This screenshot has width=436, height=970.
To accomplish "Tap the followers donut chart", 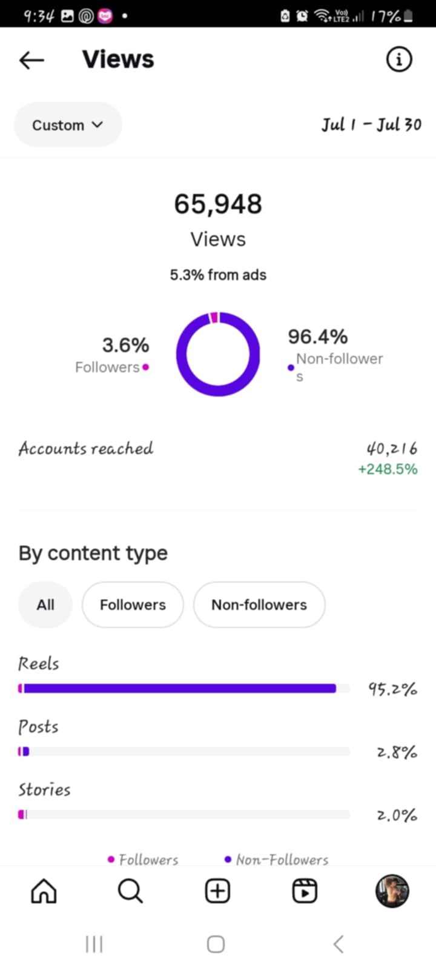I will coord(218,355).
